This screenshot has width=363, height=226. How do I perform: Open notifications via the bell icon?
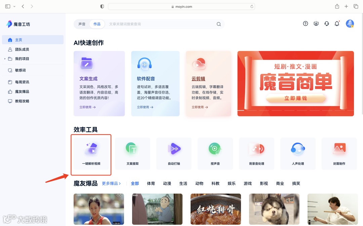337,23
